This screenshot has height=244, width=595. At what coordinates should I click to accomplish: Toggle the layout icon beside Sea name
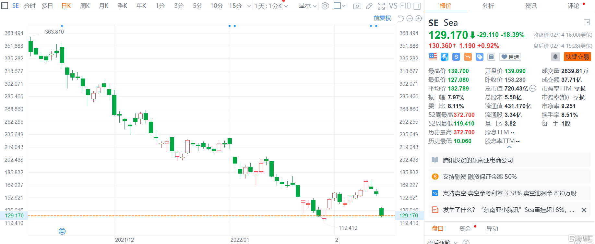tap(587, 22)
